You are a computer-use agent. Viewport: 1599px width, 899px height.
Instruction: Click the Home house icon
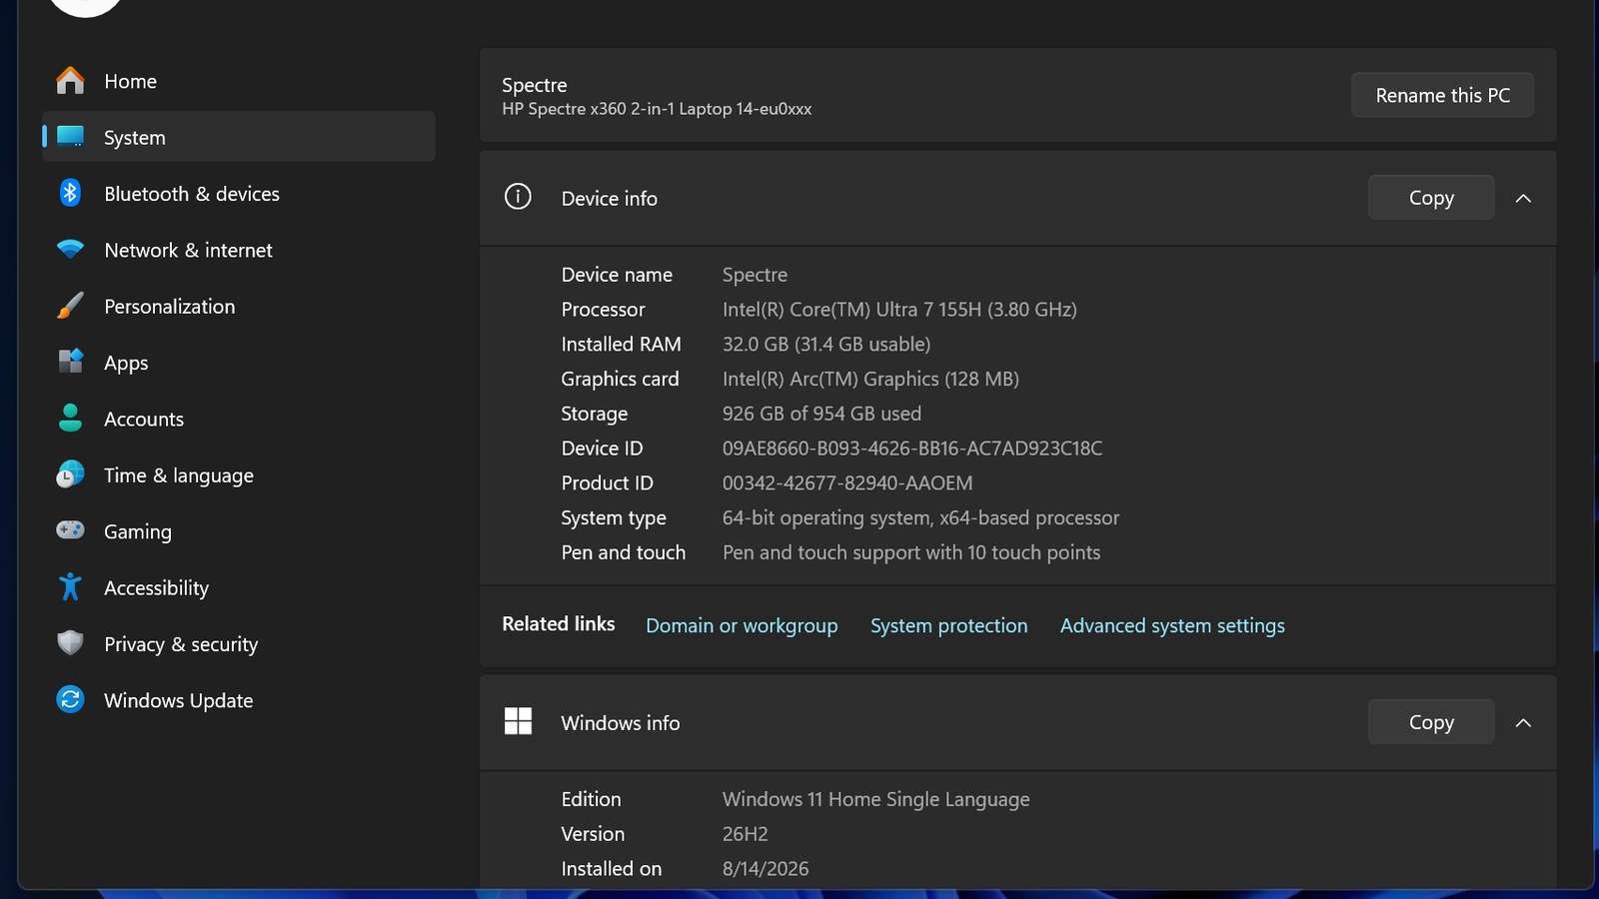click(x=70, y=81)
